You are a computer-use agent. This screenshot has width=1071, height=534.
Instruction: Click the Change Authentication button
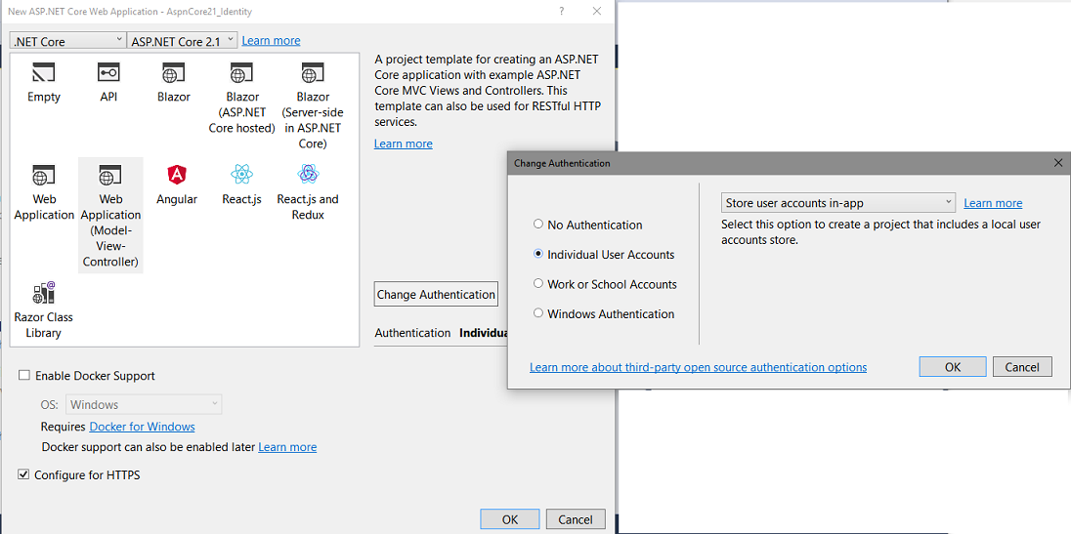click(x=436, y=295)
